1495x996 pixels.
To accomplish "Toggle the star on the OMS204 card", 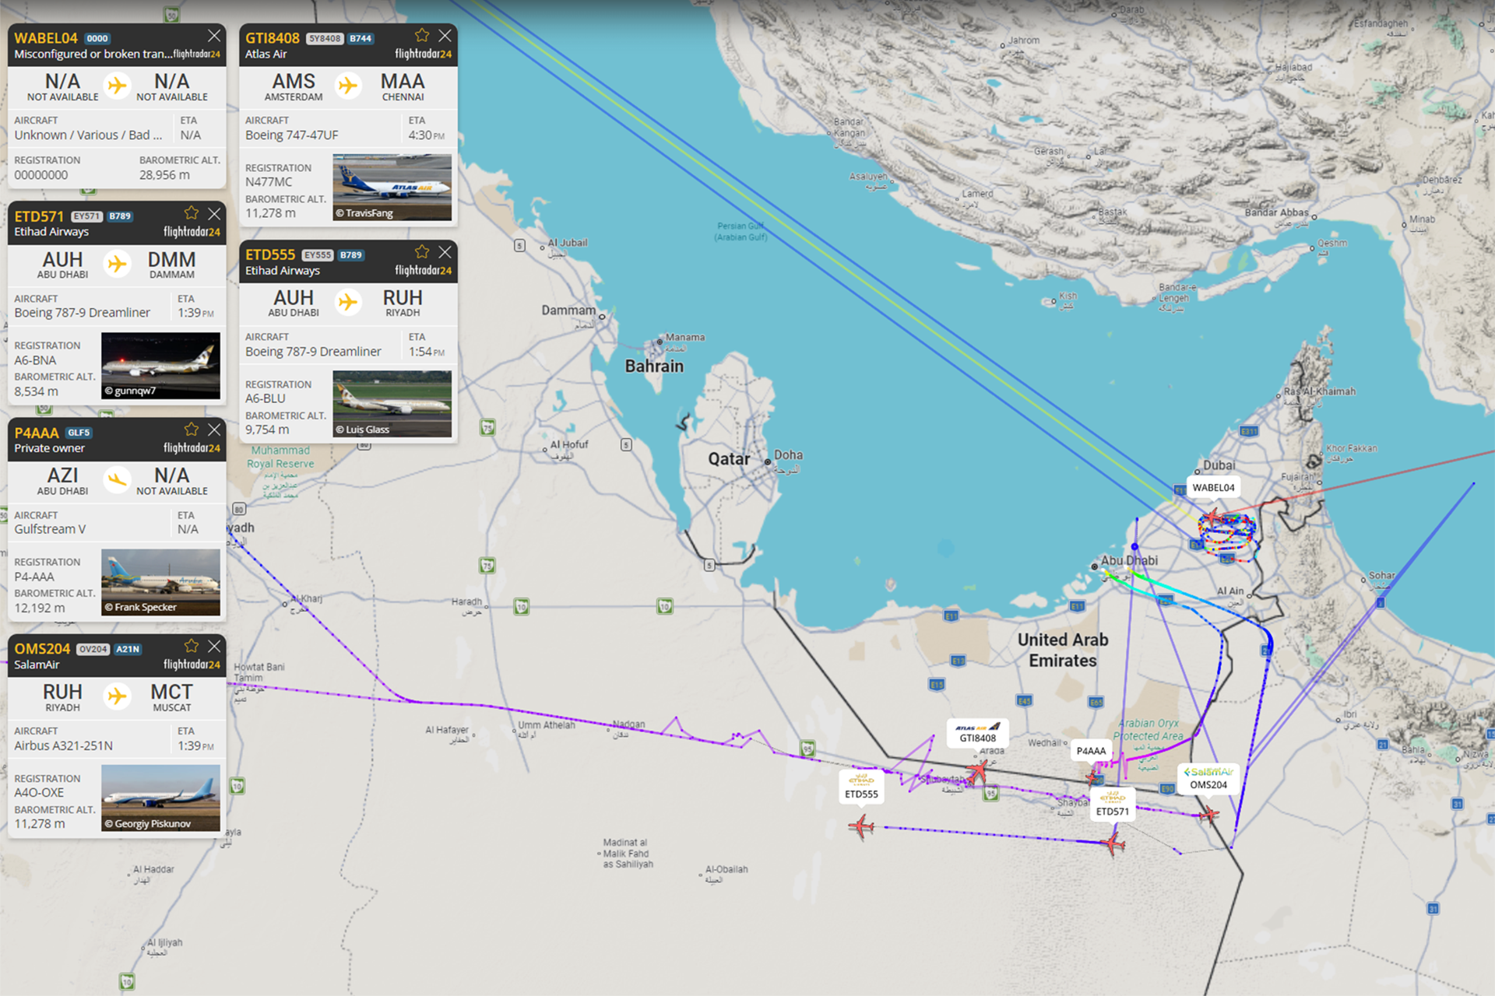I will [192, 646].
